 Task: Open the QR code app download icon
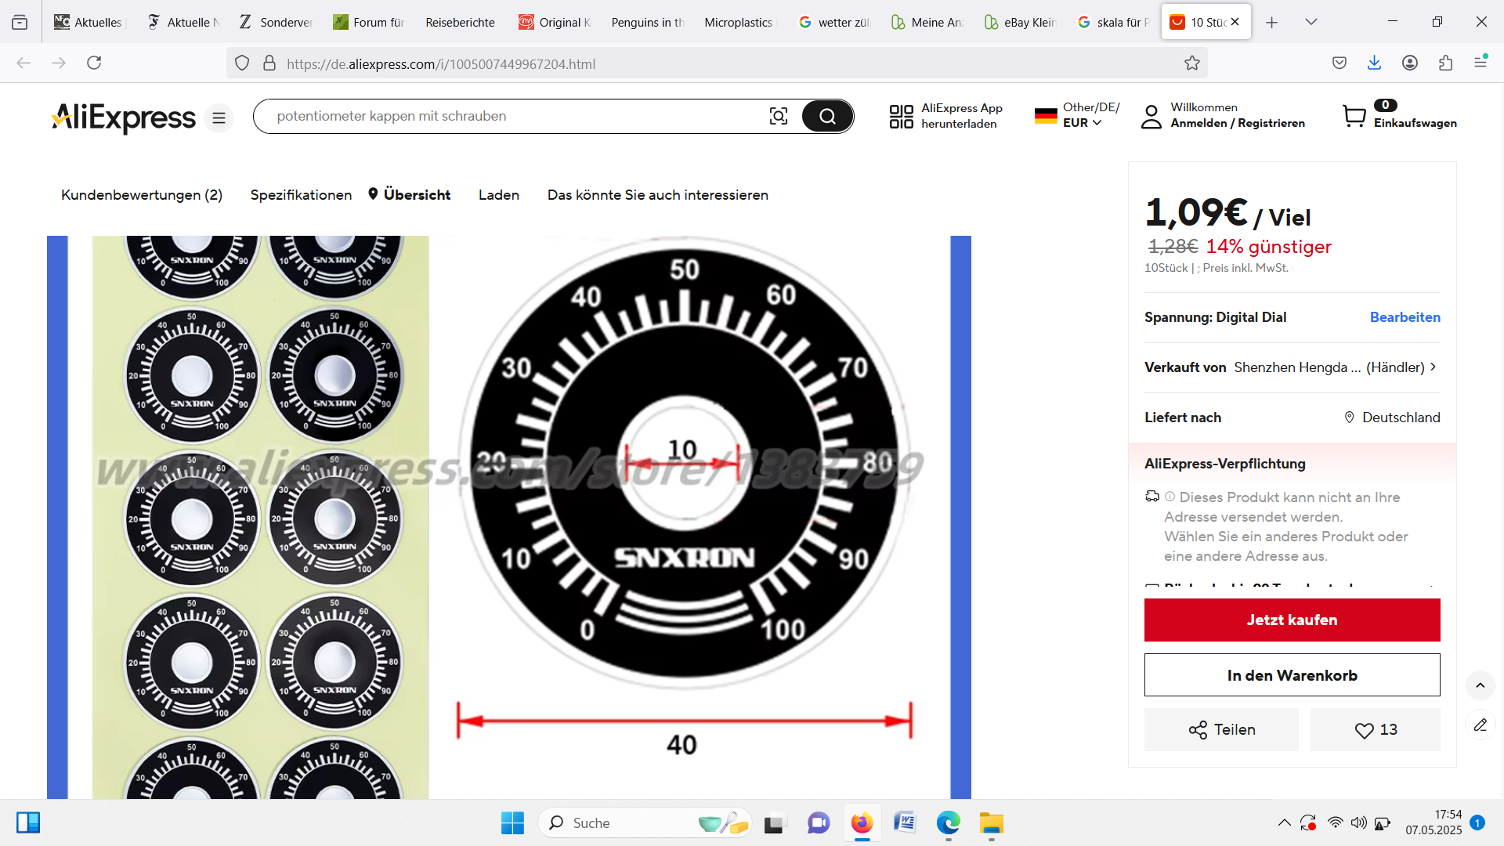[x=901, y=117]
